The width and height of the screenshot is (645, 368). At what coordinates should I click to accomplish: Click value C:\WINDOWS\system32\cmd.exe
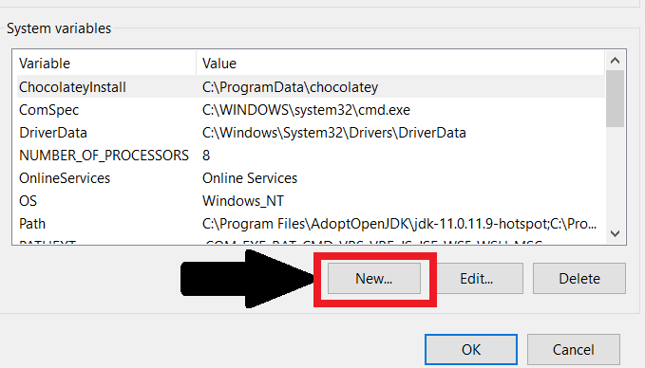(x=306, y=110)
